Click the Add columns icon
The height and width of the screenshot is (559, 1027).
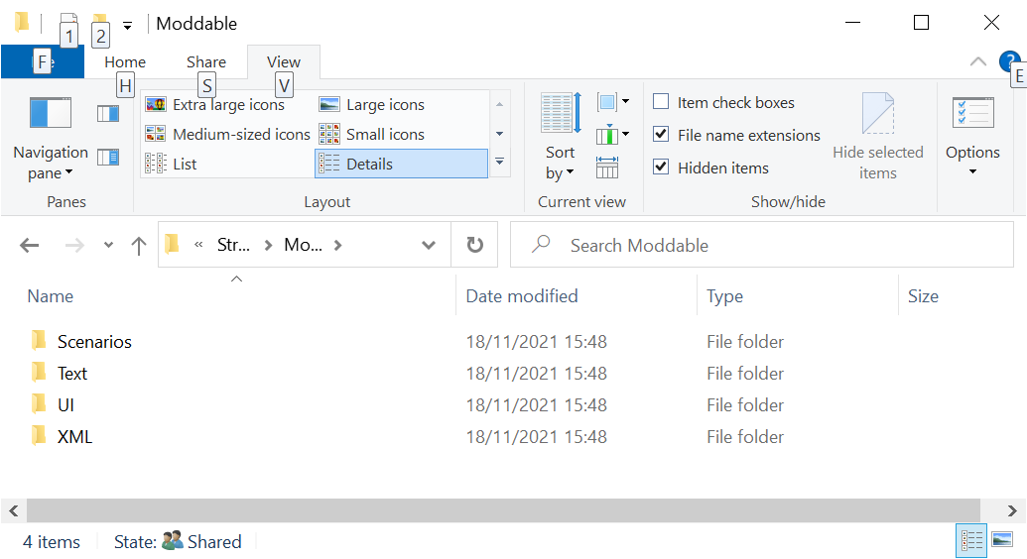pos(612,135)
